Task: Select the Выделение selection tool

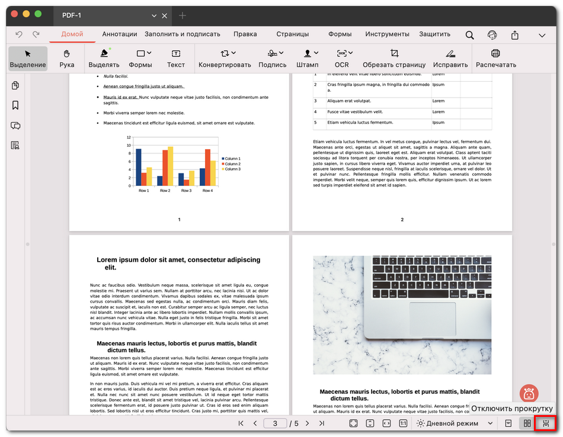Action: (x=28, y=59)
